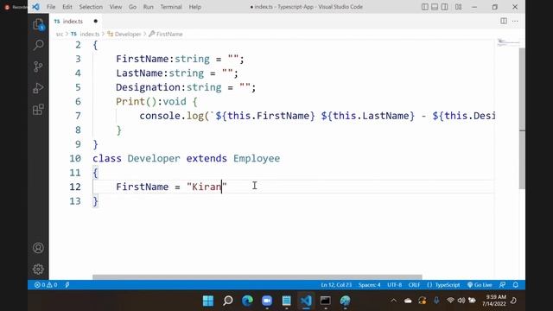This screenshot has height=311, width=553.
Task: Open the Help menu
Action: click(194, 7)
